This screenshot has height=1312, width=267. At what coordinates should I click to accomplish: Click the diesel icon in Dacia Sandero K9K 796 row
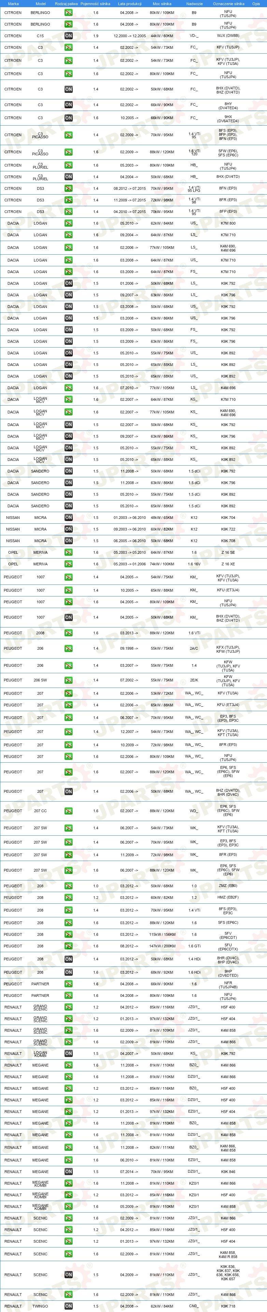[68, 483]
